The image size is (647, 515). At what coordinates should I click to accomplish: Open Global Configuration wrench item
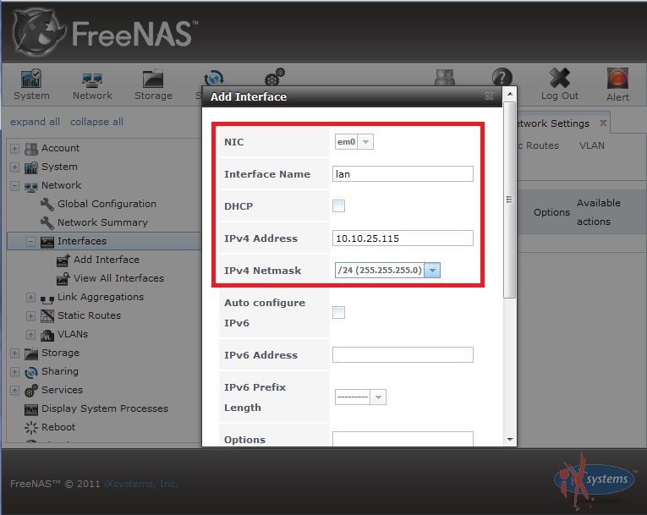(47, 204)
